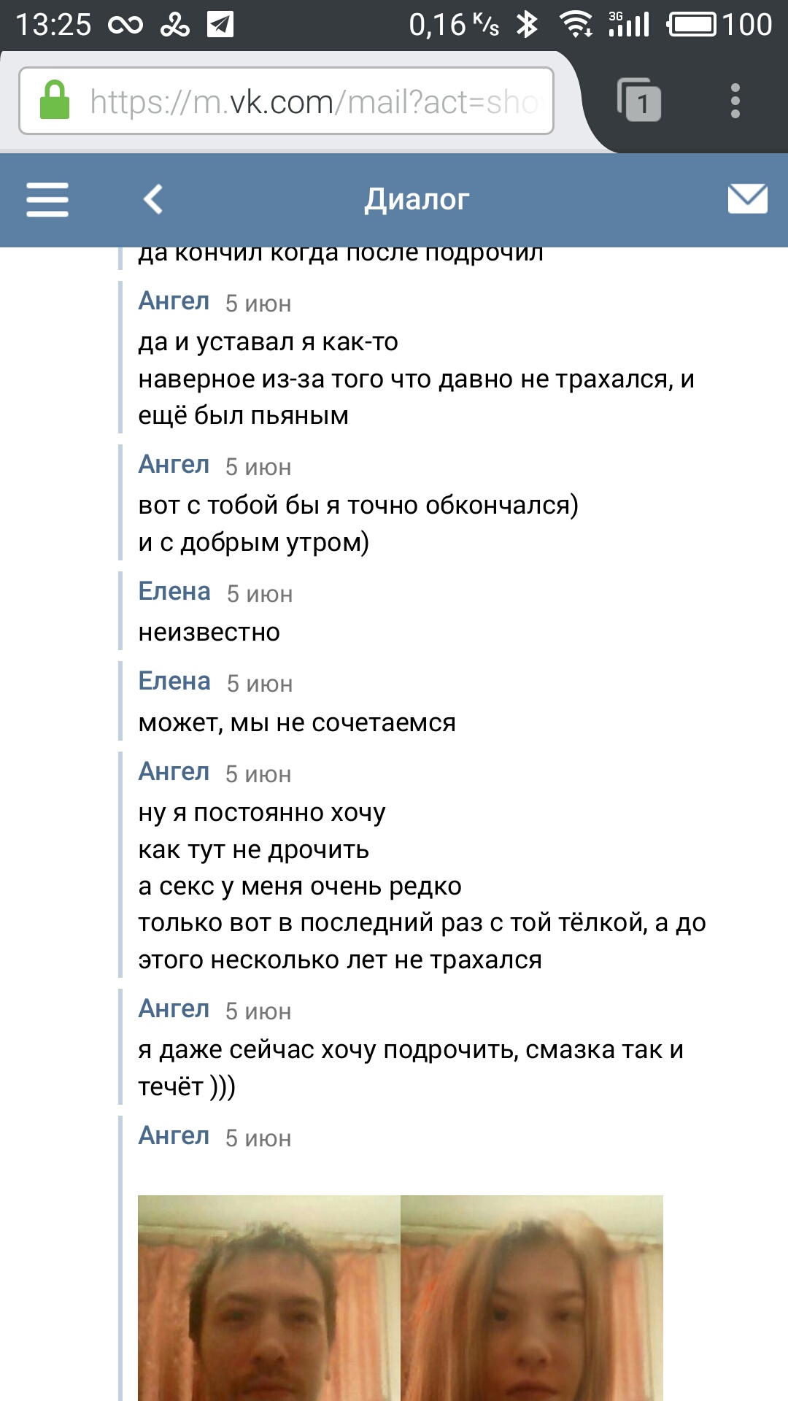Tap the Диалог header title
This screenshot has width=788, height=1401.
pos(417,199)
